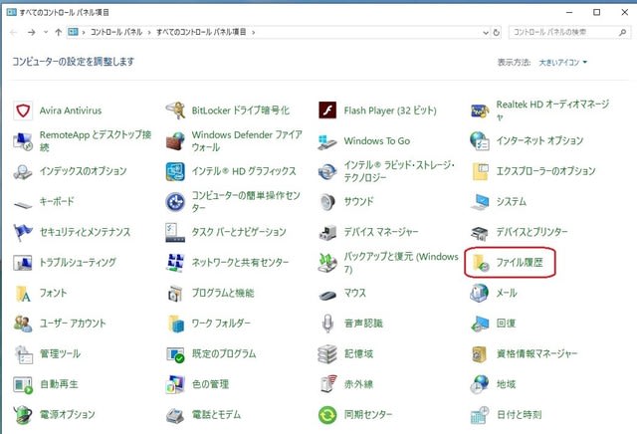Open キーボード icon

tap(23, 202)
